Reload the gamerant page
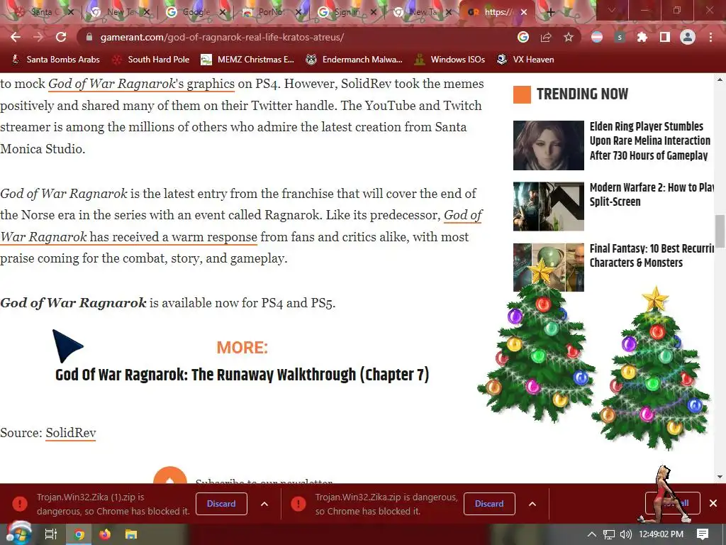 tap(61, 37)
